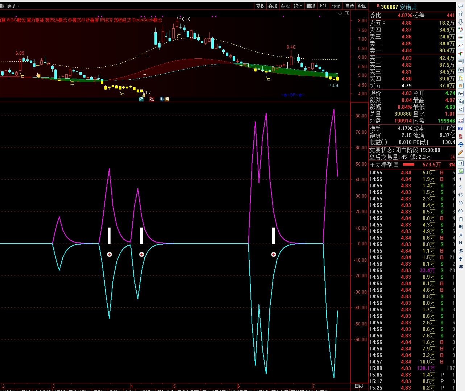Select the 季 quarterly period

tap(461, 259)
